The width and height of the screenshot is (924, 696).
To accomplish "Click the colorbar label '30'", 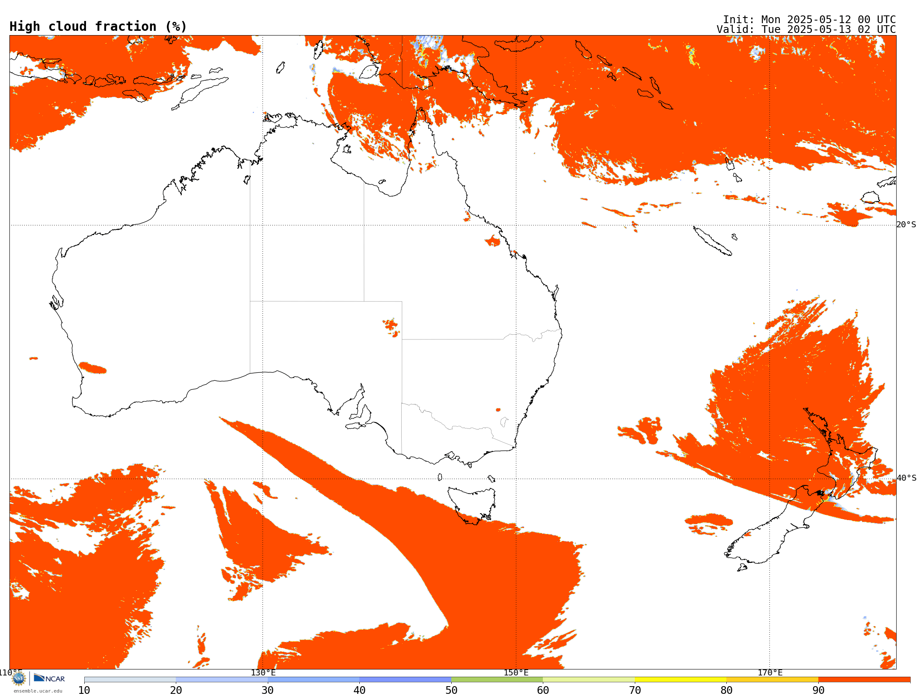I will [268, 690].
